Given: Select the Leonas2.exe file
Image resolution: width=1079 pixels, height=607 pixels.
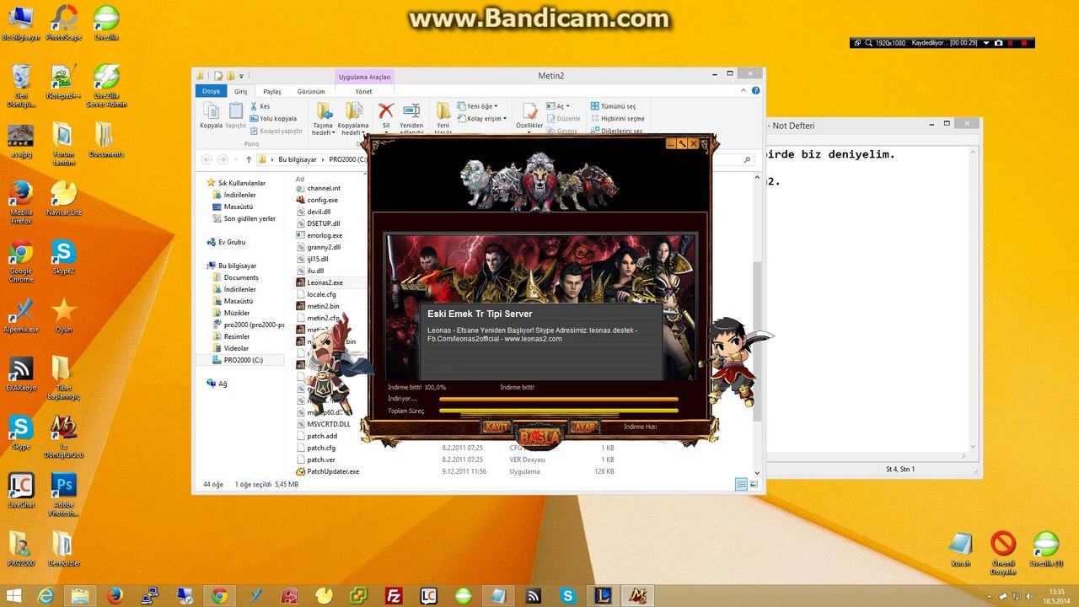Looking at the screenshot, I should pyautogui.click(x=319, y=282).
